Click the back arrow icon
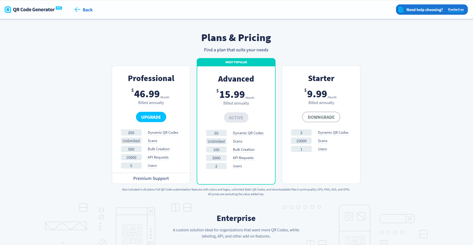 click(77, 10)
